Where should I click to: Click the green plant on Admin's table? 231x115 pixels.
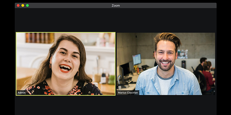(x=112, y=80)
